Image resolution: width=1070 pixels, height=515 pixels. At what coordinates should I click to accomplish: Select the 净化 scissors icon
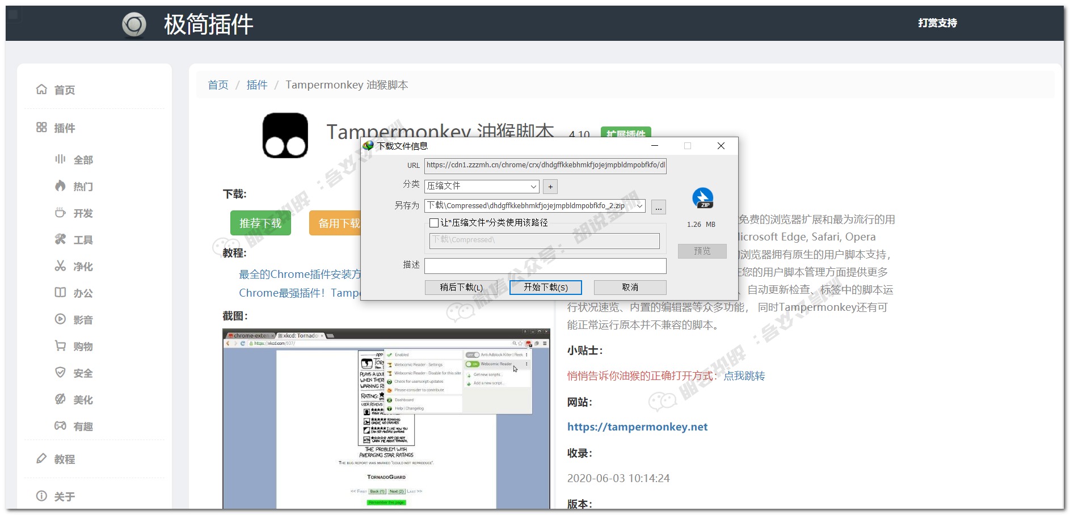(x=60, y=266)
